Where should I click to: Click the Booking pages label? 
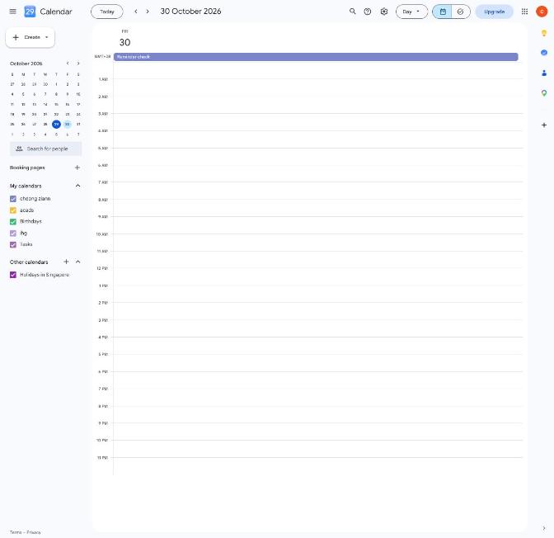27,168
